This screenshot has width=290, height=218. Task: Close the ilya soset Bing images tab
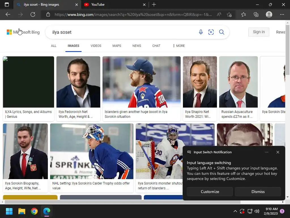(76, 5)
